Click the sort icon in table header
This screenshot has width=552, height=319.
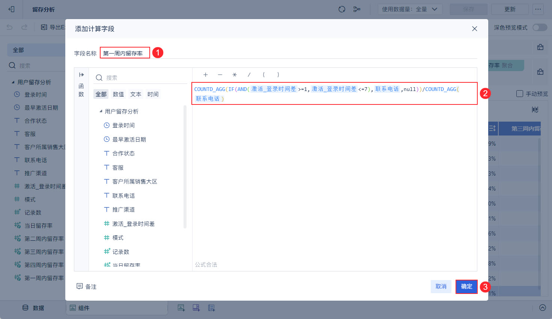coord(492,128)
